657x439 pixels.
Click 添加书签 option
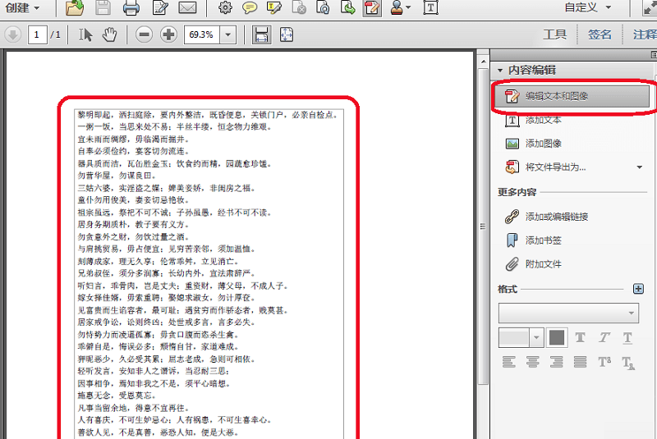tap(544, 240)
